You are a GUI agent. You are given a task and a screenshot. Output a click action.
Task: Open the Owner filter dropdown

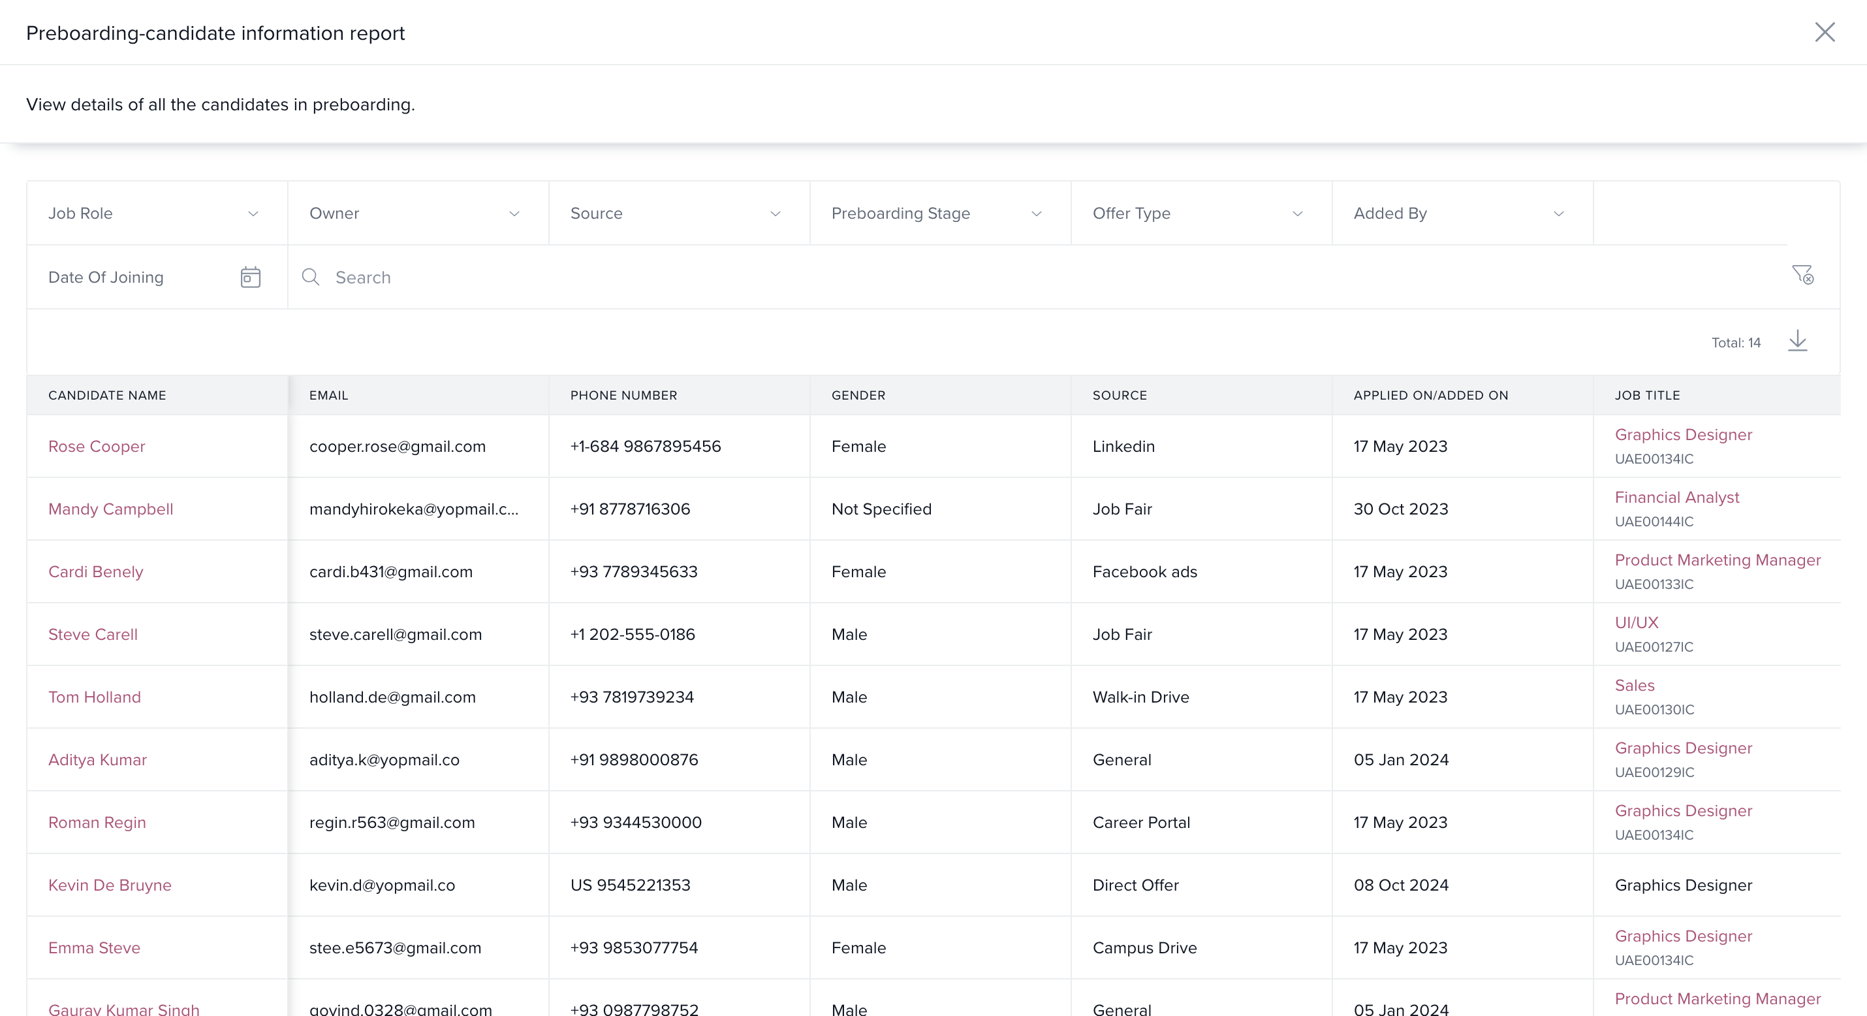click(x=418, y=214)
